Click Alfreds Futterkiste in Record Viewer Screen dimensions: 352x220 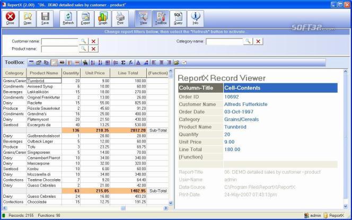tap(246, 104)
